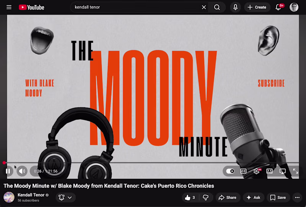This screenshot has width=306, height=207.
Task: Click the 0:26 / 1:21:56 time display
Action: coord(46,171)
